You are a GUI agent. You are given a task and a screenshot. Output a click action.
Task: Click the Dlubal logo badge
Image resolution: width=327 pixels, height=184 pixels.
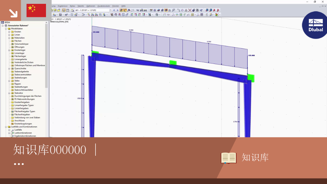(315, 25)
